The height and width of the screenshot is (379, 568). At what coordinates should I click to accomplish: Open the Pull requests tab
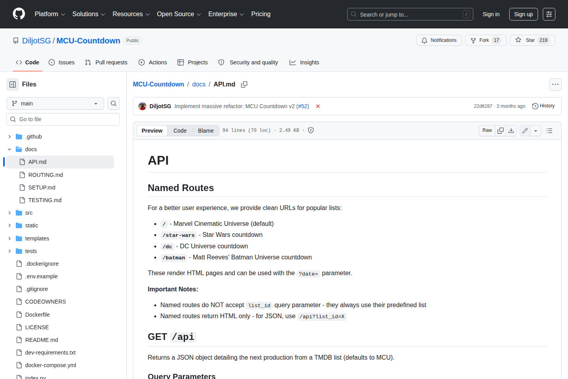point(106,62)
